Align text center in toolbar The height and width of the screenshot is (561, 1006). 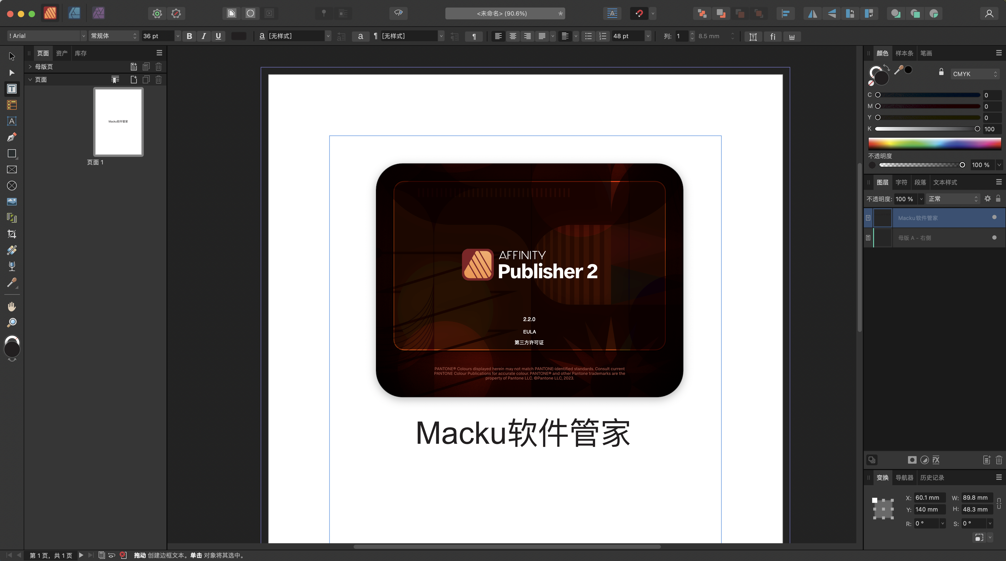(513, 36)
